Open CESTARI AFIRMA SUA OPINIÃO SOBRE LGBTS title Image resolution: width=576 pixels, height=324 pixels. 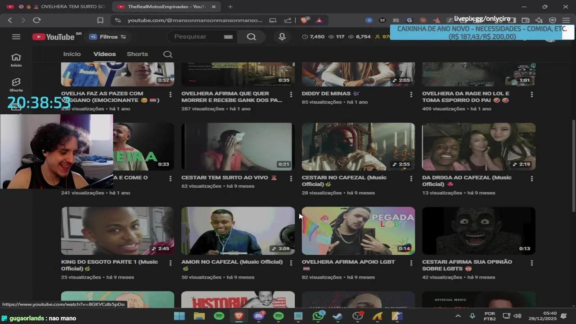(x=467, y=265)
